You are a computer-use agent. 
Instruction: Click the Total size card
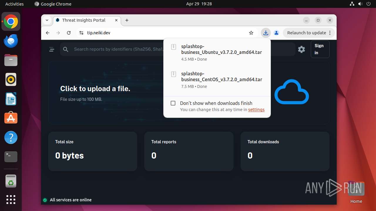pyautogui.click(x=93, y=151)
